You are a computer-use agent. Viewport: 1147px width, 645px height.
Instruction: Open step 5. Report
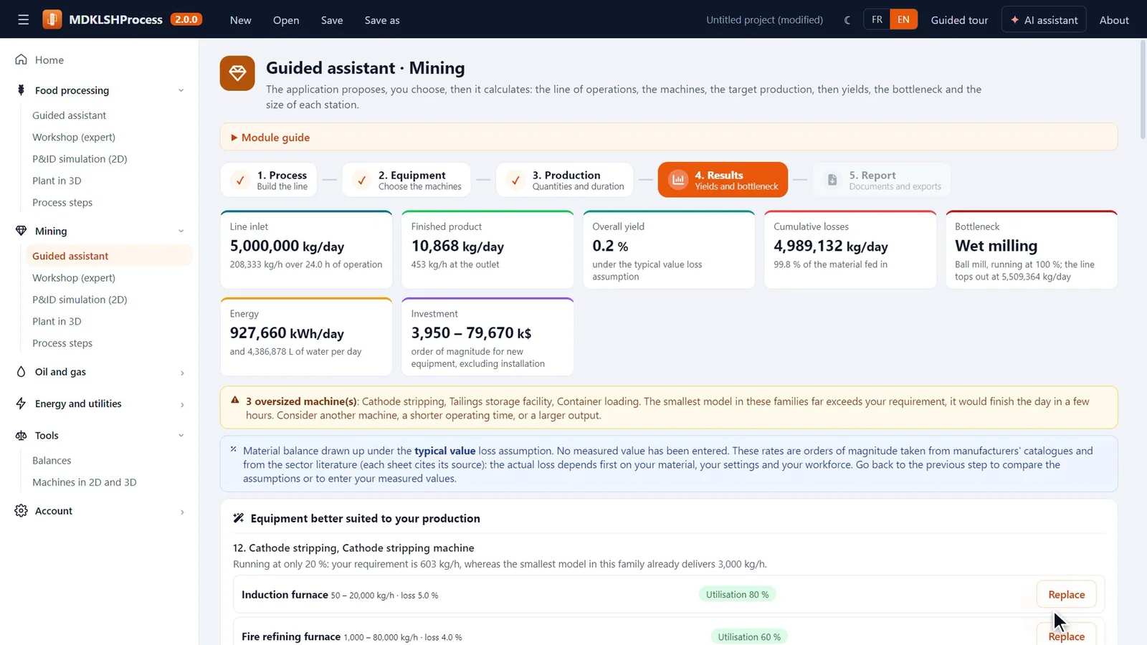point(882,180)
